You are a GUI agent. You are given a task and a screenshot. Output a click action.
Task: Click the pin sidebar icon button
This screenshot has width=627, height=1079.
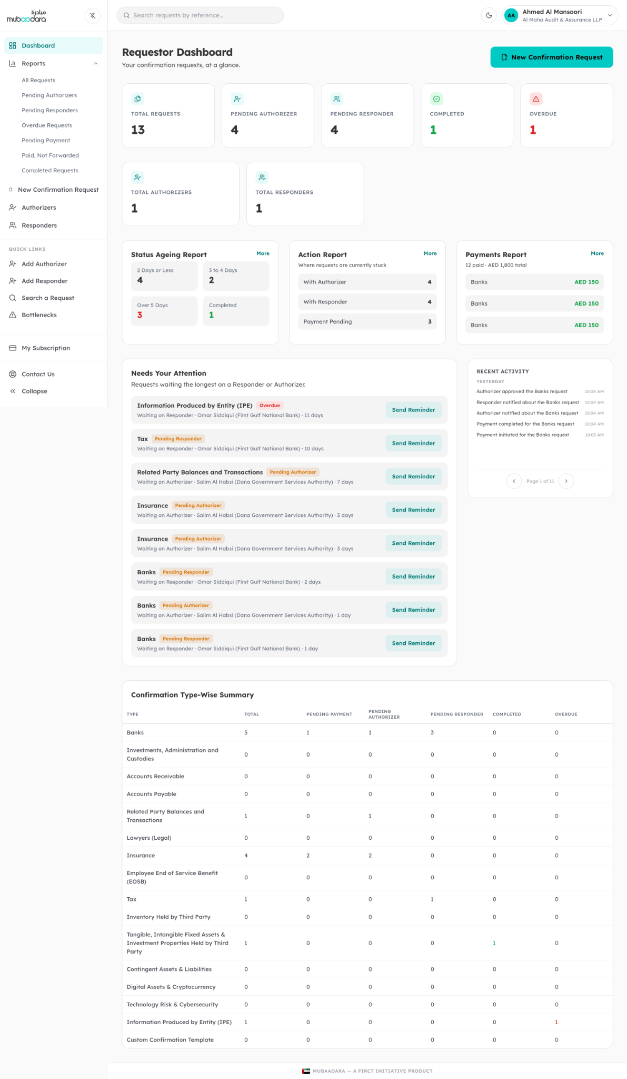pyautogui.click(x=93, y=15)
